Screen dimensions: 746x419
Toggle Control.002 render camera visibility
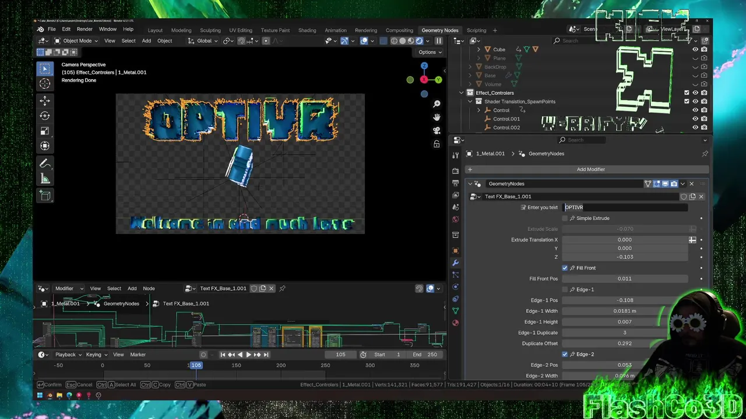(x=704, y=127)
